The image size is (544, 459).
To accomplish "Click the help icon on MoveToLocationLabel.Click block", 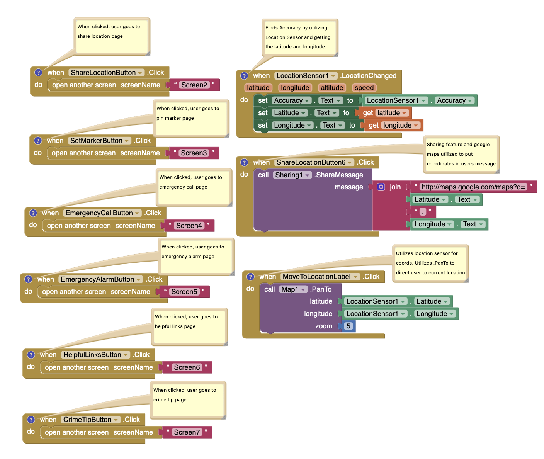I will pyautogui.click(x=250, y=277).
